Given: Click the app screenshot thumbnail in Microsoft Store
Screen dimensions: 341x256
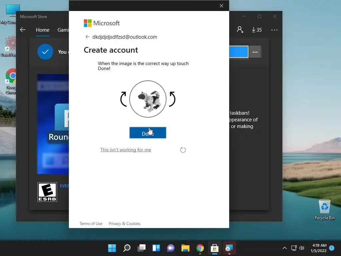Looking at the screenshot, I should (53, 124).
